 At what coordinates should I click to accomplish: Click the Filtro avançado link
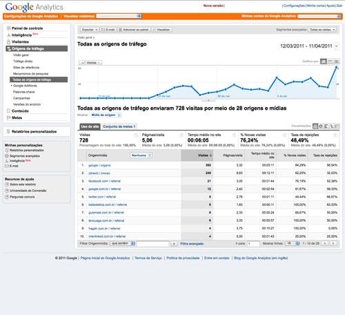[x=192, y=244]
